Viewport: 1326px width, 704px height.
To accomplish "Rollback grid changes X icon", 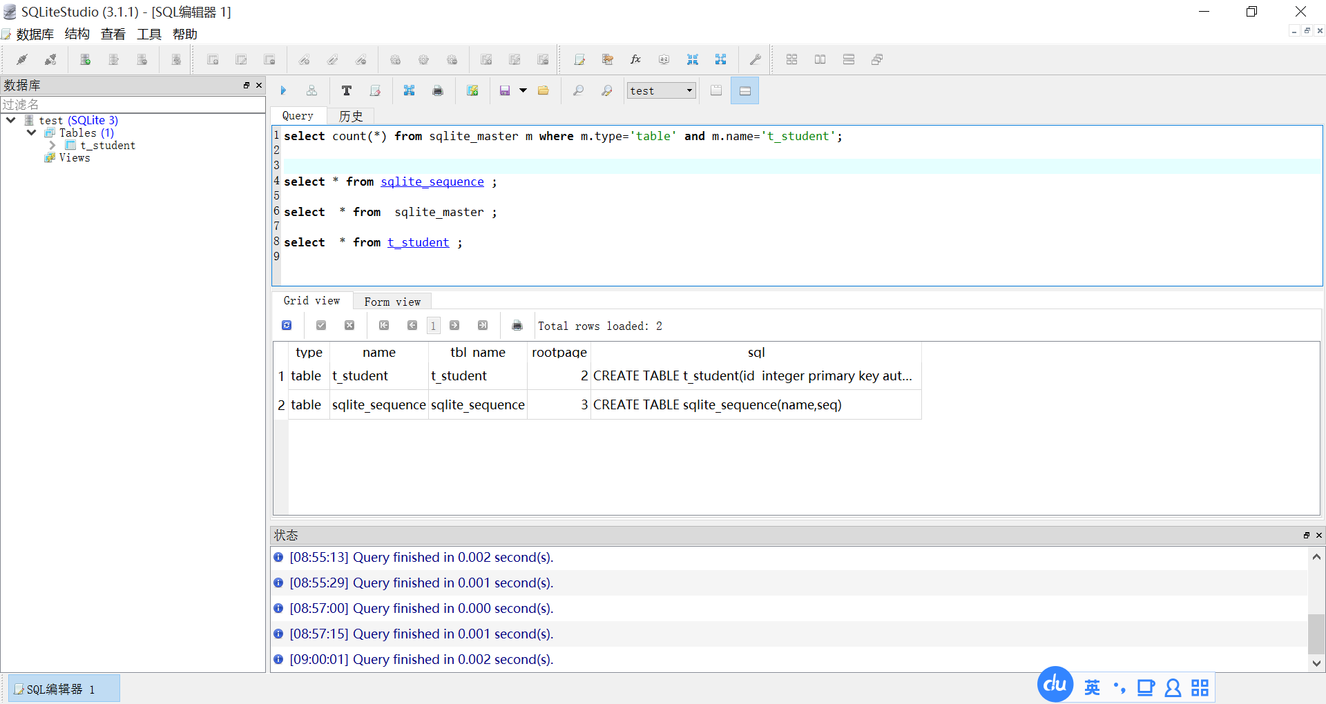I will point(349,325).
